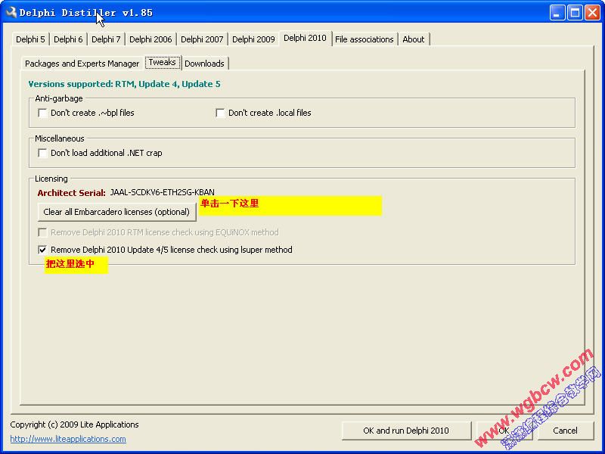This screenshot has height=454, width=605.
Task: Click the Architect Serial key text
Action: click(162, 192)
